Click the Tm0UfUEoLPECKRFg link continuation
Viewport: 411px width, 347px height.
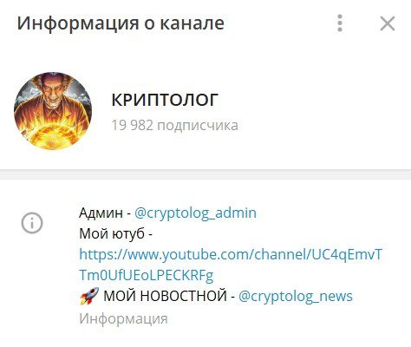(x=147, y=276)
